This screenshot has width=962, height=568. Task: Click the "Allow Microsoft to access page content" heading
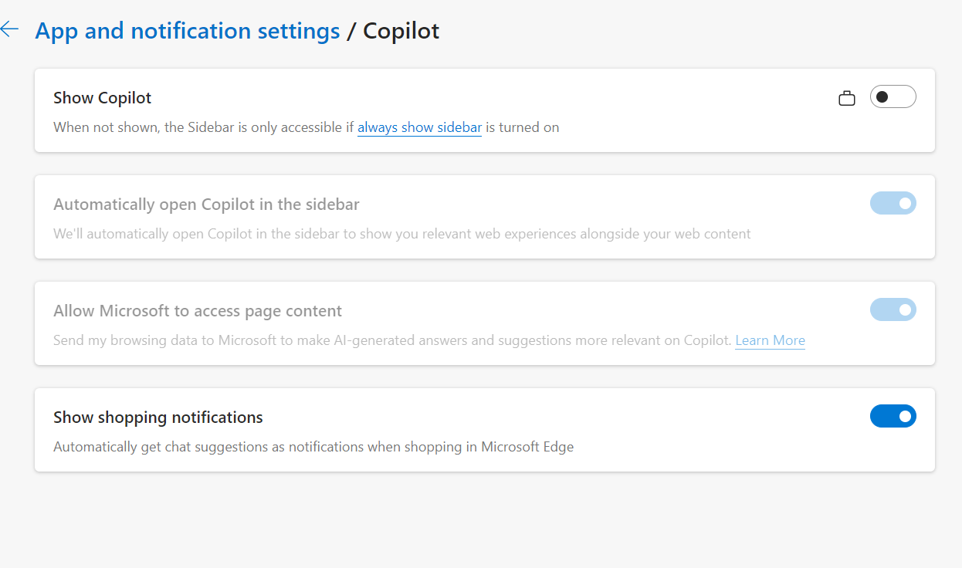click(x=198, y=311)
